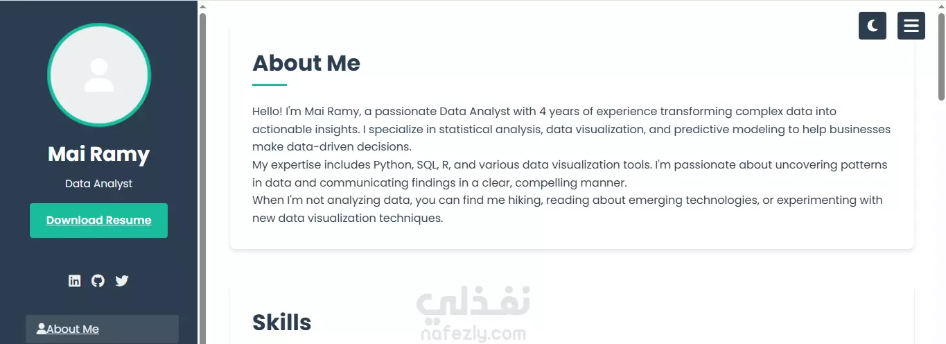Screen dimensions: 946x344
Task: Click the paragraph mentioning Python, SQL, R
Action: [x=570, y=174]
